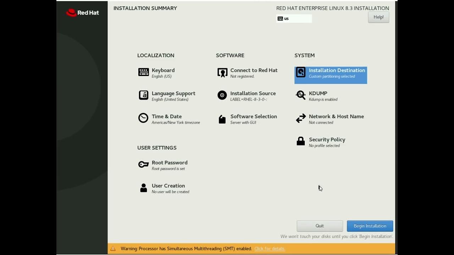Image resolution: width=454 pixels, height=255 pixels.
Task: Click the SMT enabled warning message text
Action: (x=186, y=249)
